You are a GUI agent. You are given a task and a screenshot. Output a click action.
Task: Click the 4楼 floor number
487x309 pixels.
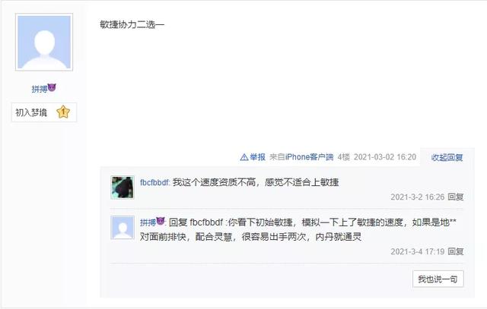pos(343,157)
